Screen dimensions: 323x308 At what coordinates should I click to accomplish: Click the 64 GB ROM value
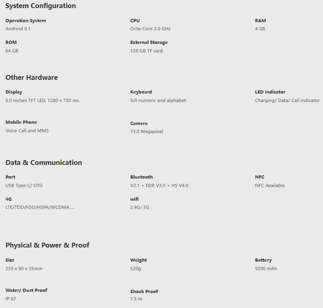click(x=12, y=51)
